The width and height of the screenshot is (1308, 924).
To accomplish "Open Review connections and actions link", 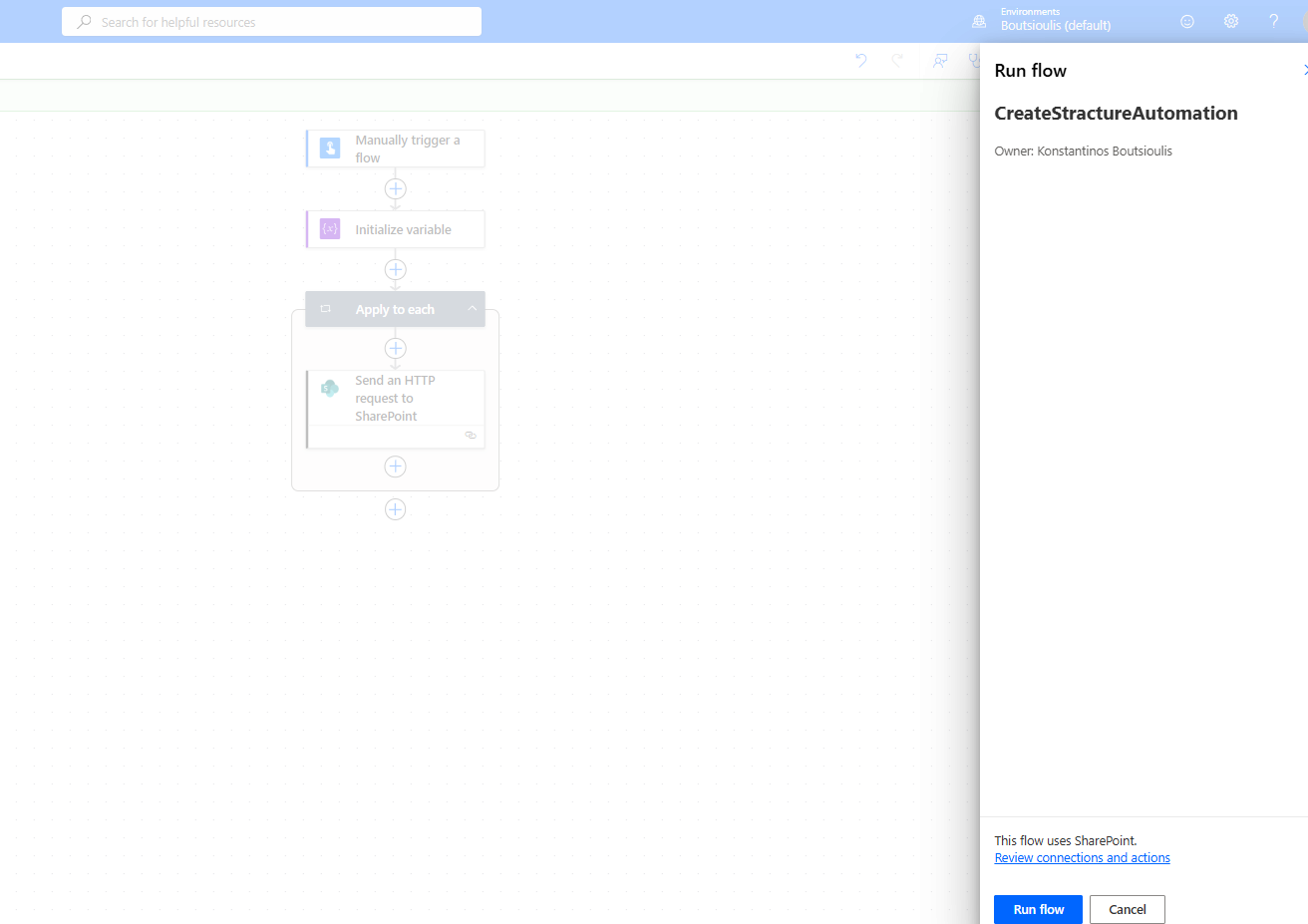I will [1082, 858].
